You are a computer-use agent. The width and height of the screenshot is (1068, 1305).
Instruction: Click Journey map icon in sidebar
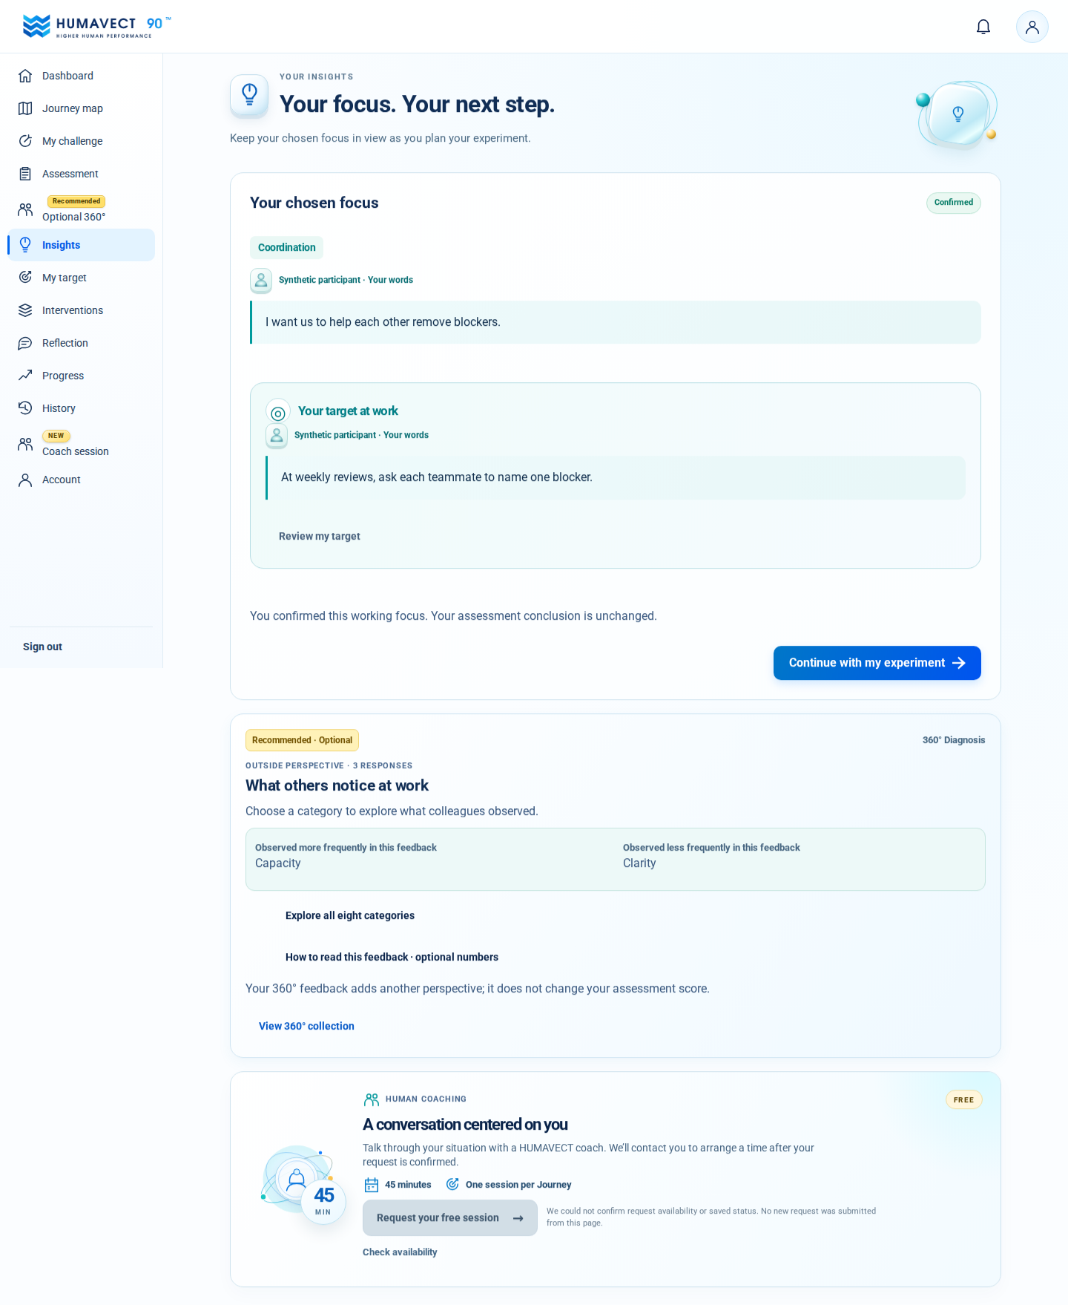25,108
